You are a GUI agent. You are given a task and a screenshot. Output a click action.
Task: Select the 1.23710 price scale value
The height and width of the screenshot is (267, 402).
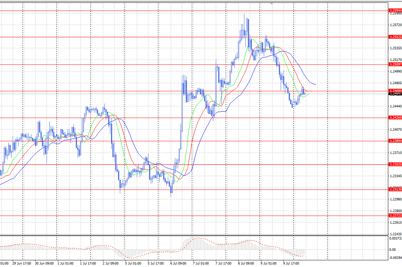point(396,153)
